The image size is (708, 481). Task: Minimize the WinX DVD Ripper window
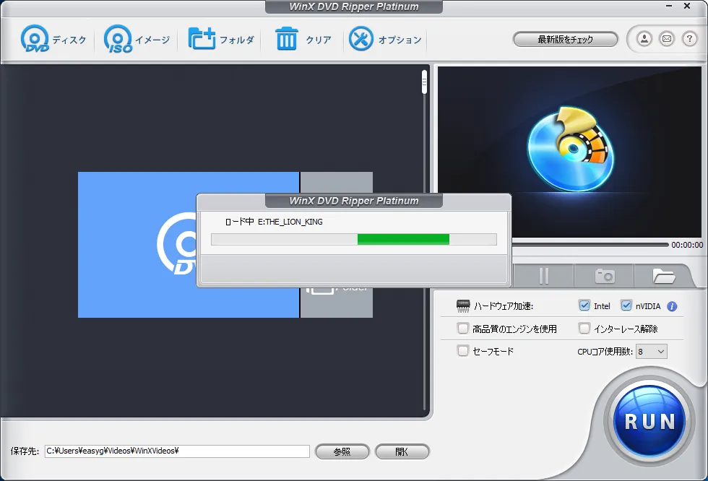(x=669, y=6)
